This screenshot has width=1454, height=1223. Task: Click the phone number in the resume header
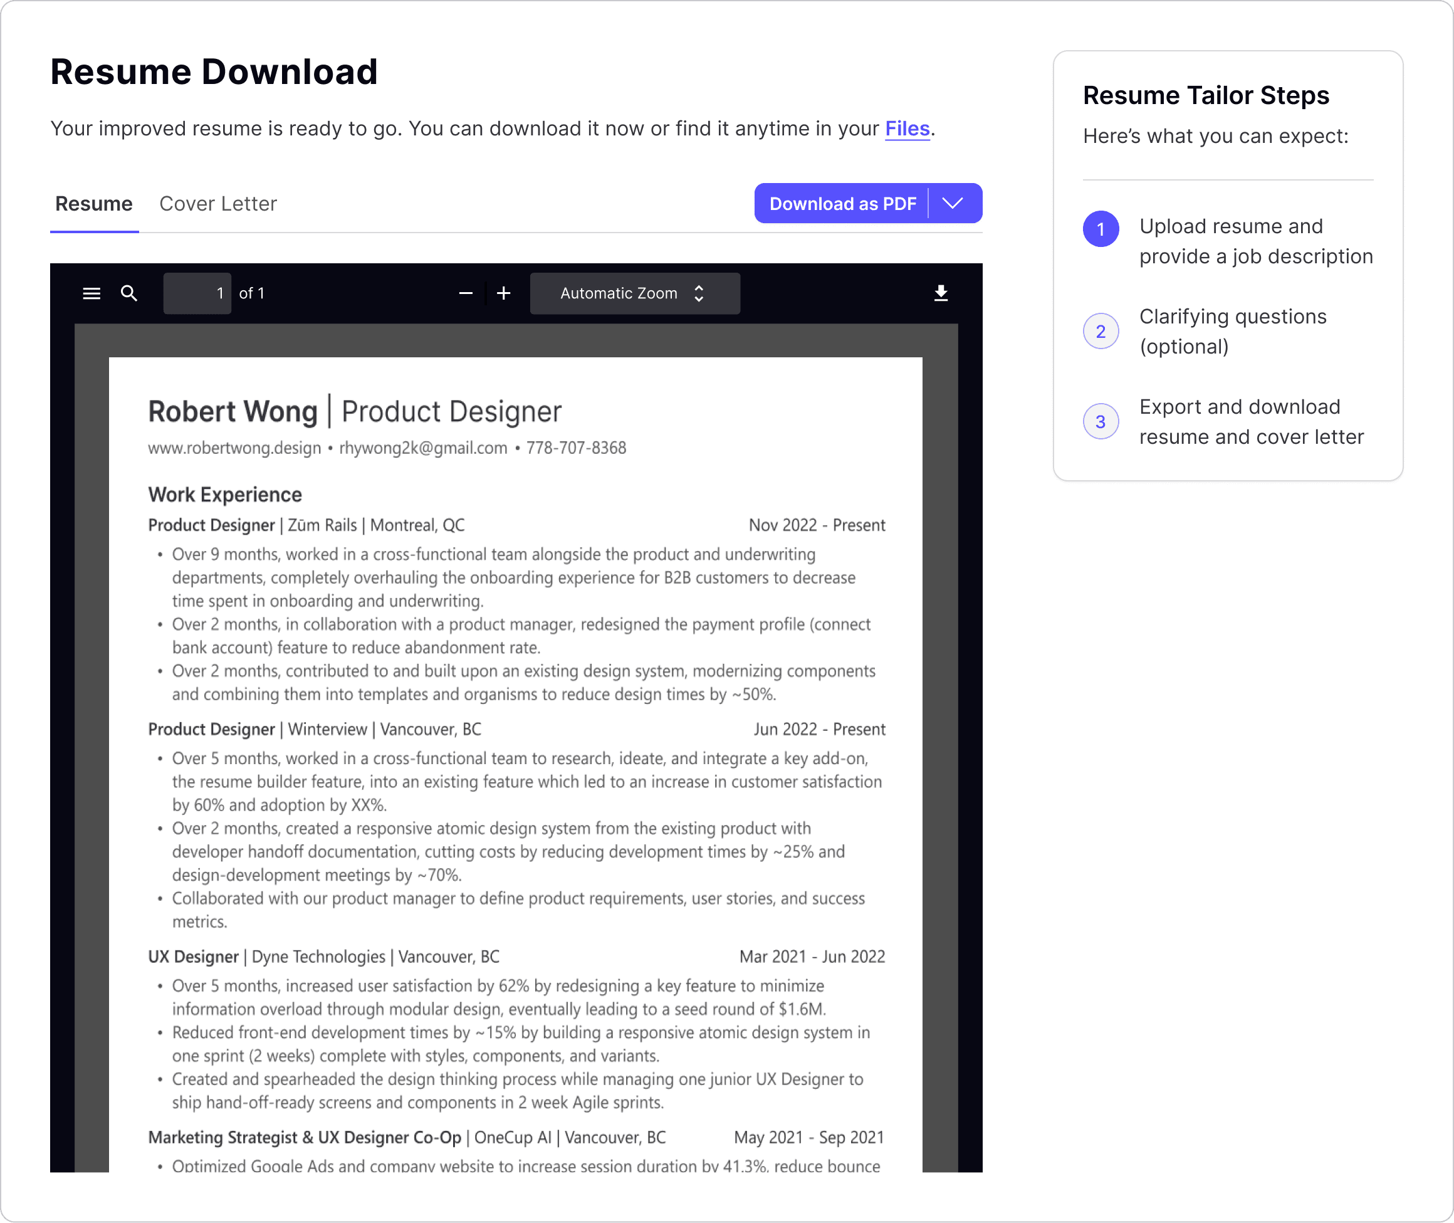tap(577, 448)
